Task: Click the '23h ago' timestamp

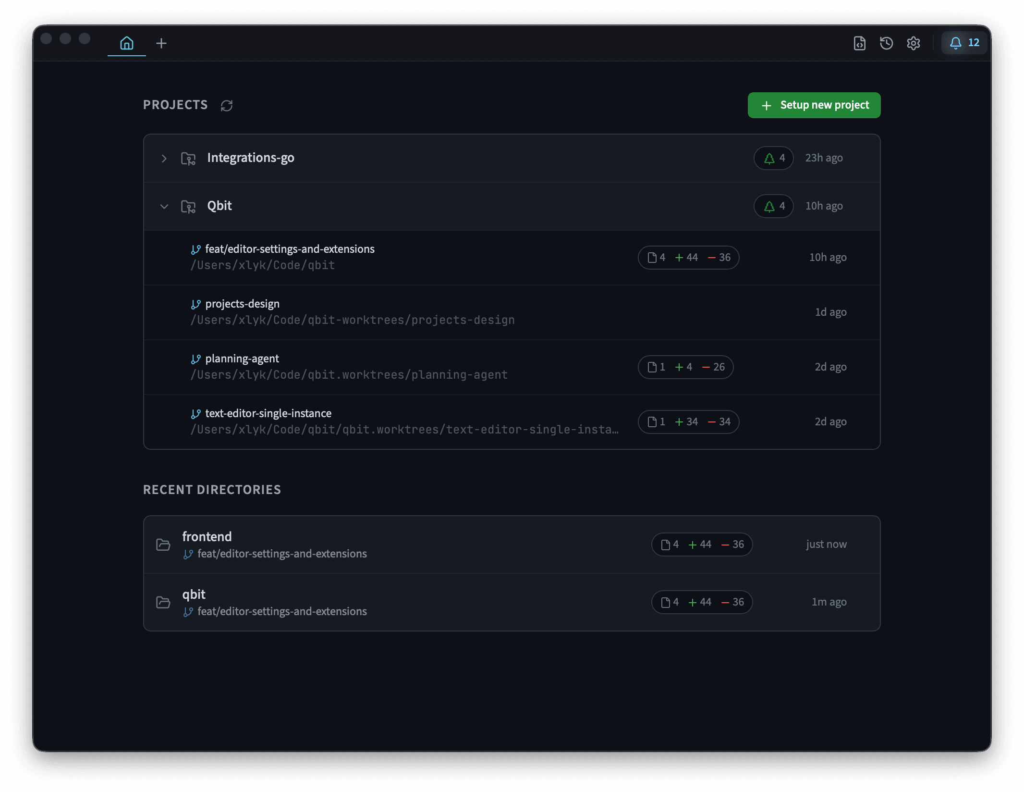Action: 824,158
